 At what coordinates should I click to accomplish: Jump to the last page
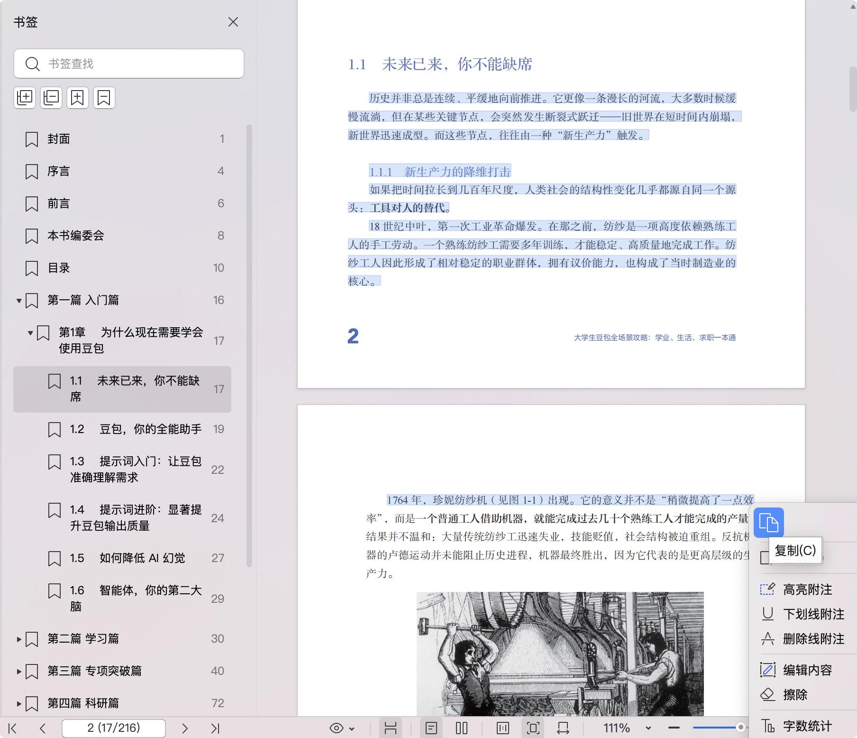215,728
